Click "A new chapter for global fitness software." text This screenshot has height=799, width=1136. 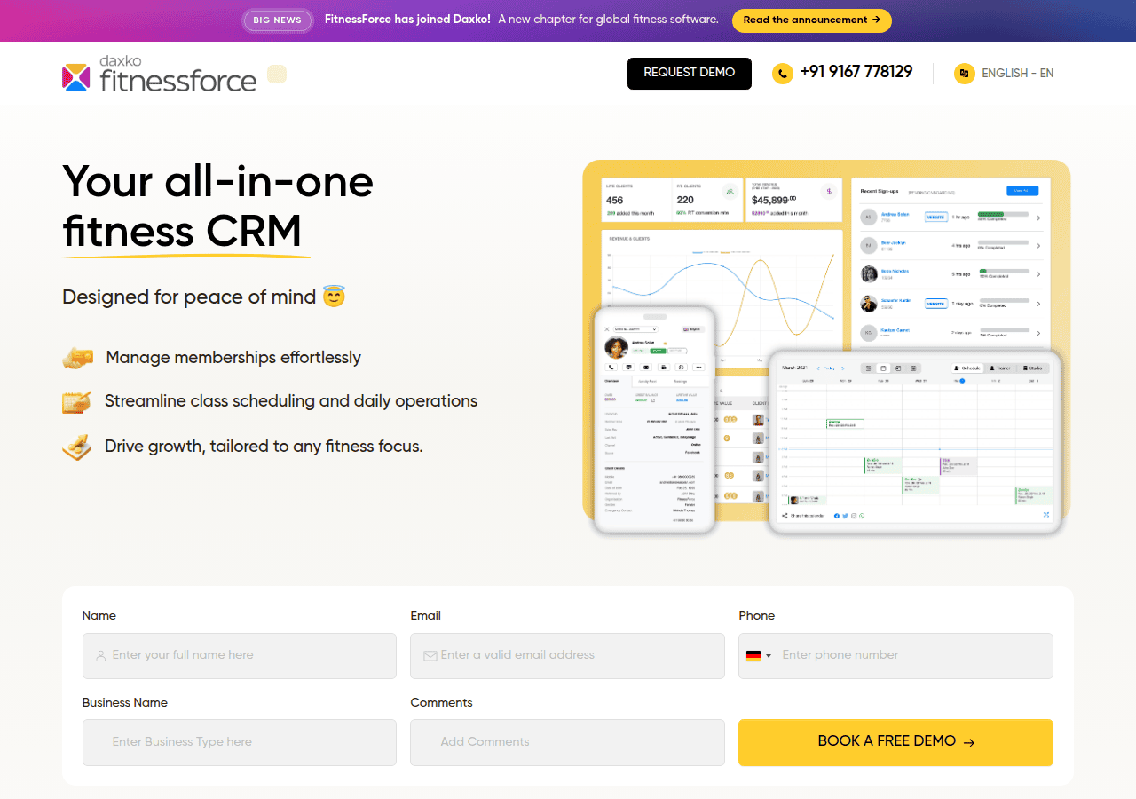[x=608, y=20]
